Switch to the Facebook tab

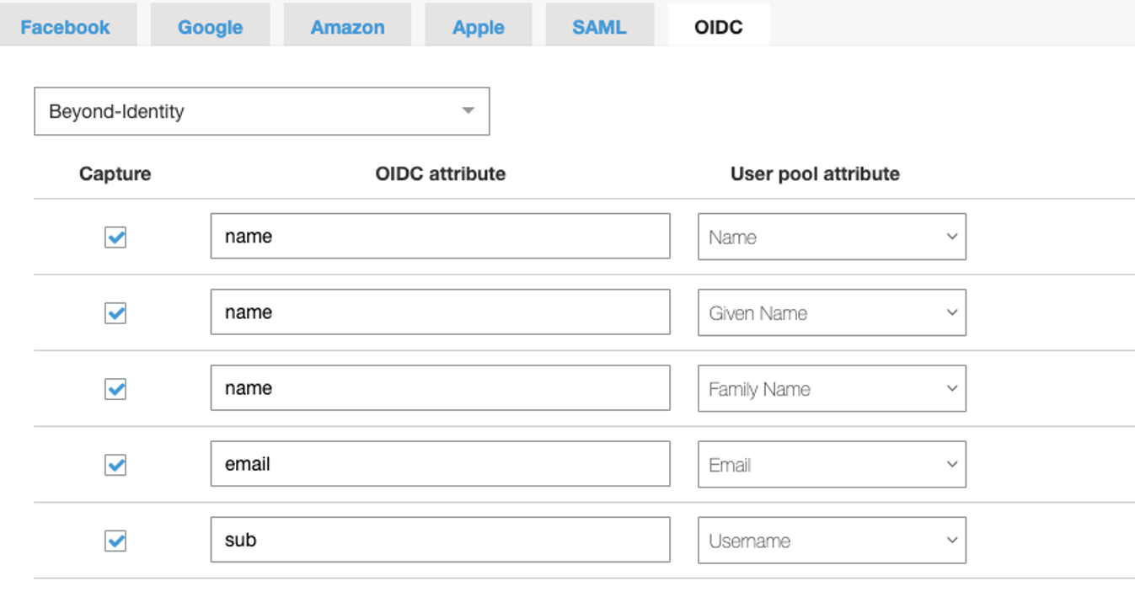(65, 27)
